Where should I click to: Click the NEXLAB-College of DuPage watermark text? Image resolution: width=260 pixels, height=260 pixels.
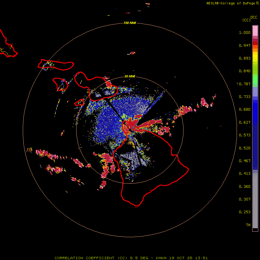pyautogui.click(x=233, y=3)
